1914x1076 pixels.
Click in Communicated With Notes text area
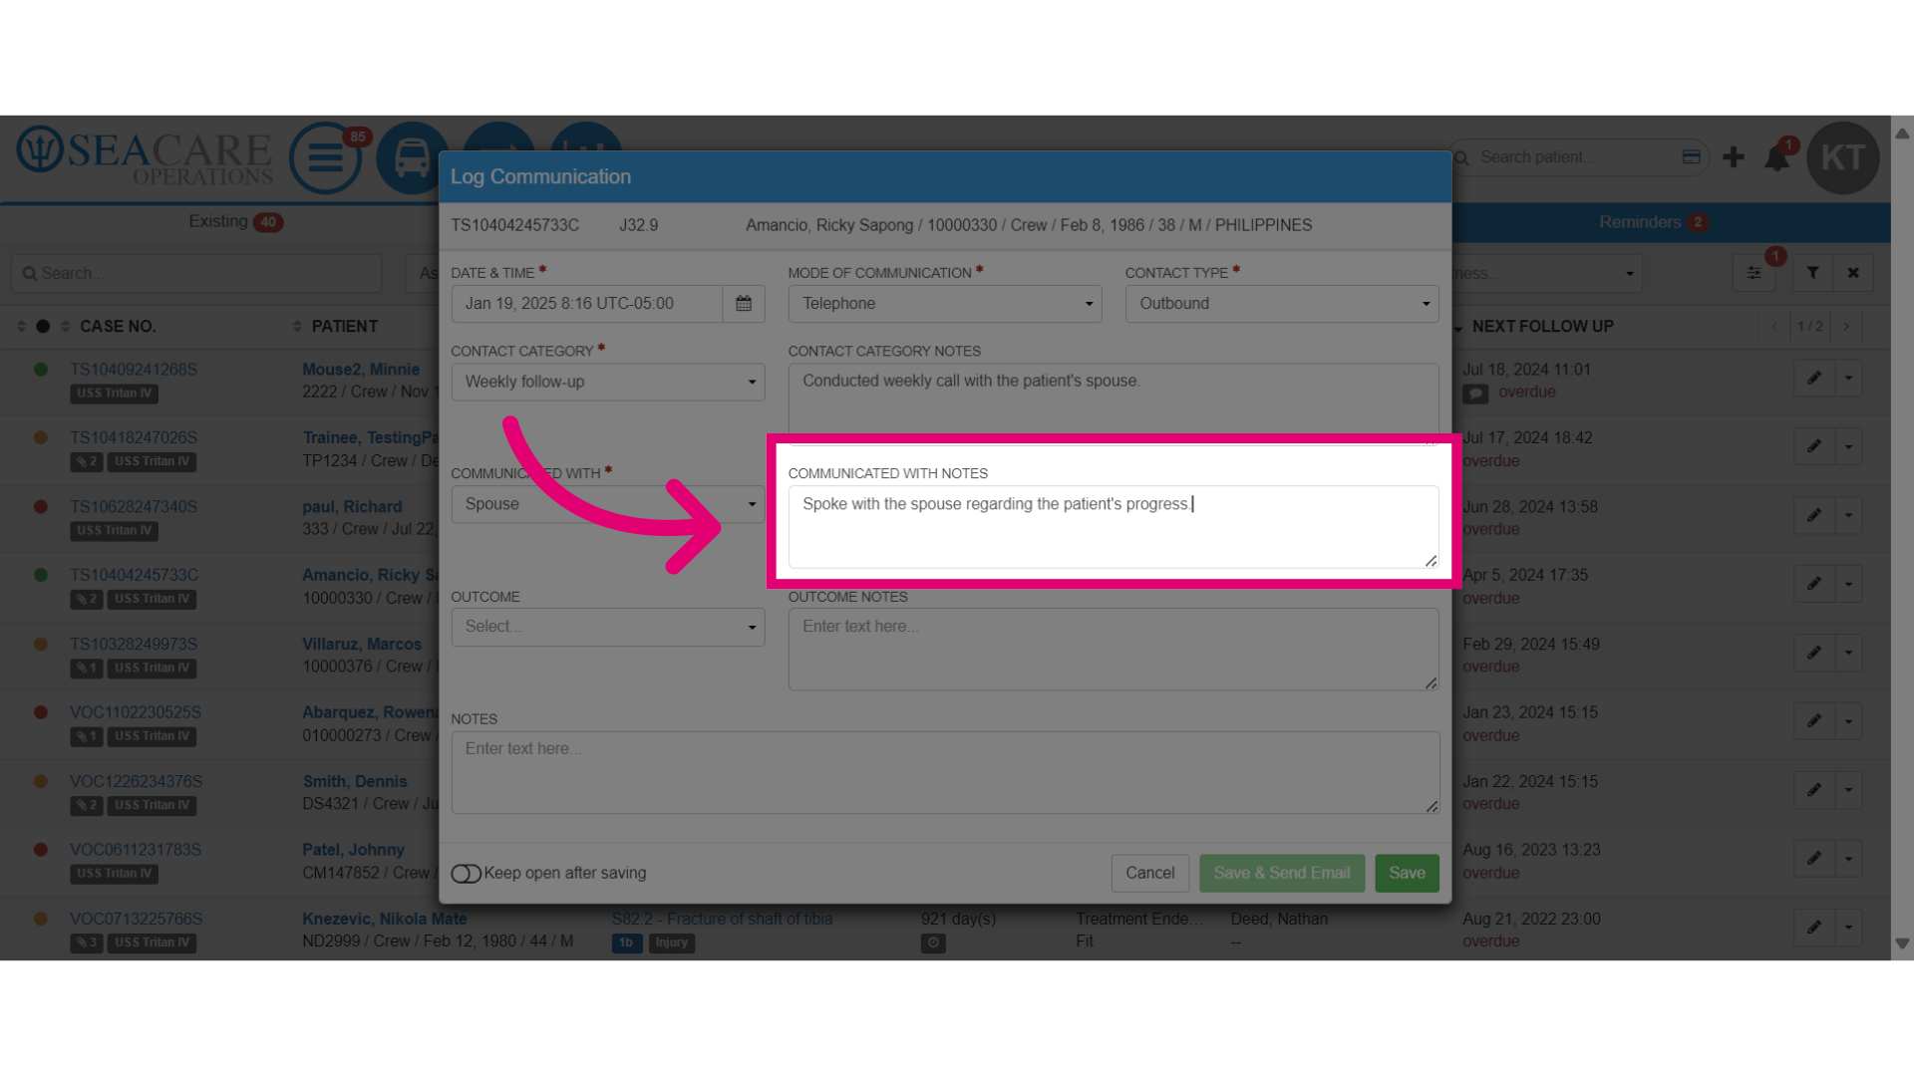[1114, 527]
